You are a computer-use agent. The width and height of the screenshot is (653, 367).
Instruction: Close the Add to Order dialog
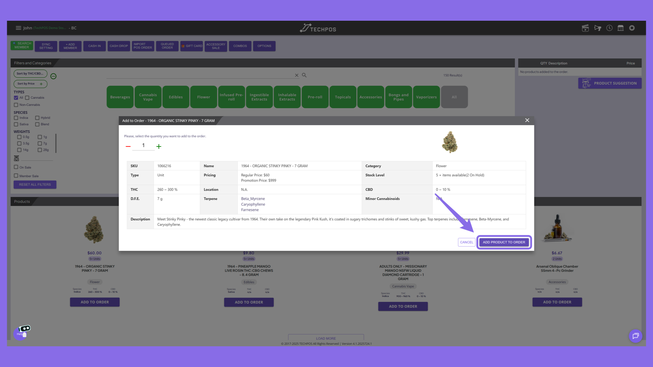(x=527, y=120)
